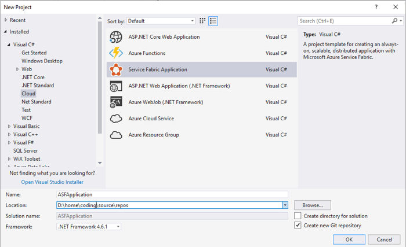Select Azure Functions template name
The width and height of the screenshot is (406, 247).
pyautogui.click(x=147, y=53)
